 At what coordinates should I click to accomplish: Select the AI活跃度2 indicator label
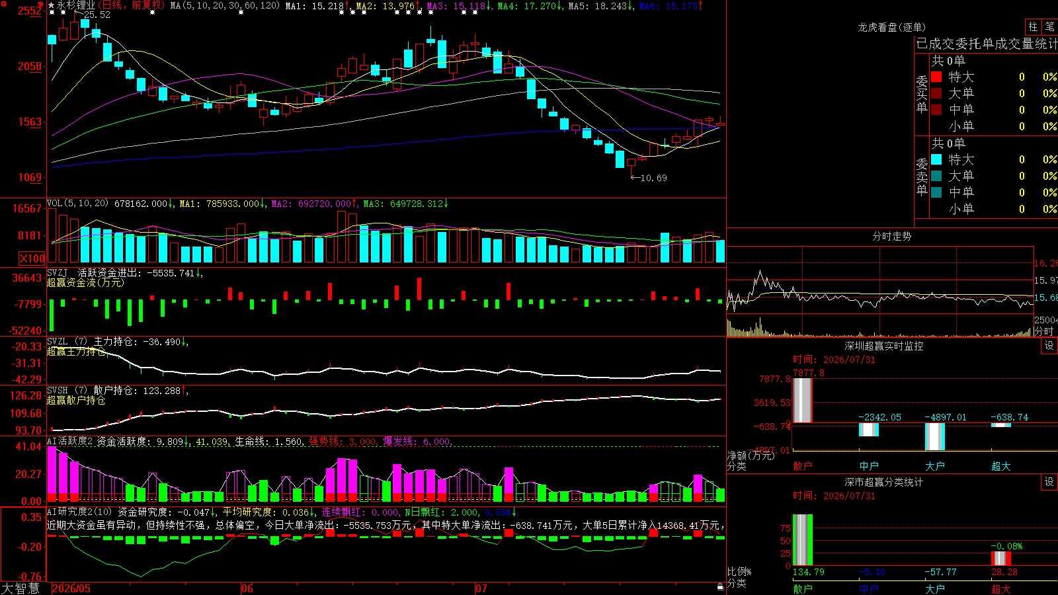tap(70, 441)
